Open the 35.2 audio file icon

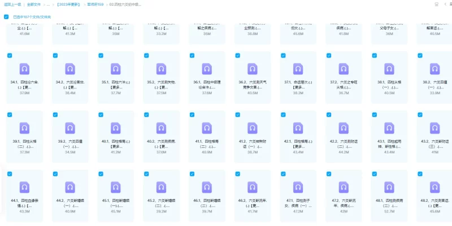click(161, 69)
